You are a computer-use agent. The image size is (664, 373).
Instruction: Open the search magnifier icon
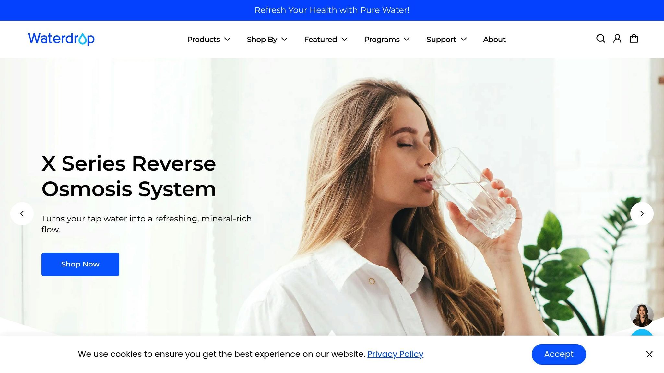(x=600, y=39)
